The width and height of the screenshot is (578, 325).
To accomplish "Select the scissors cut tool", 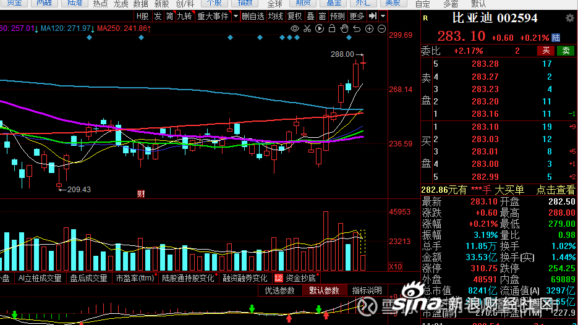I will [x=307, y=28].
